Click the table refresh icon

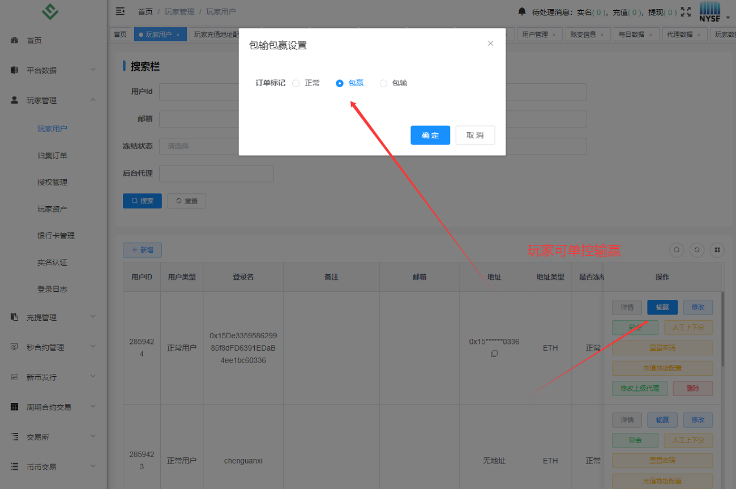click(x=697, y=250)
